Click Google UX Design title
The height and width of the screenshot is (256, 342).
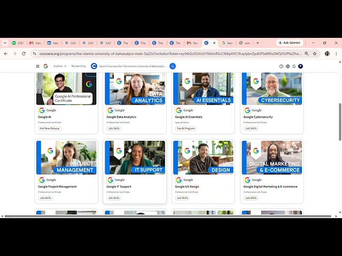[187, 187]
